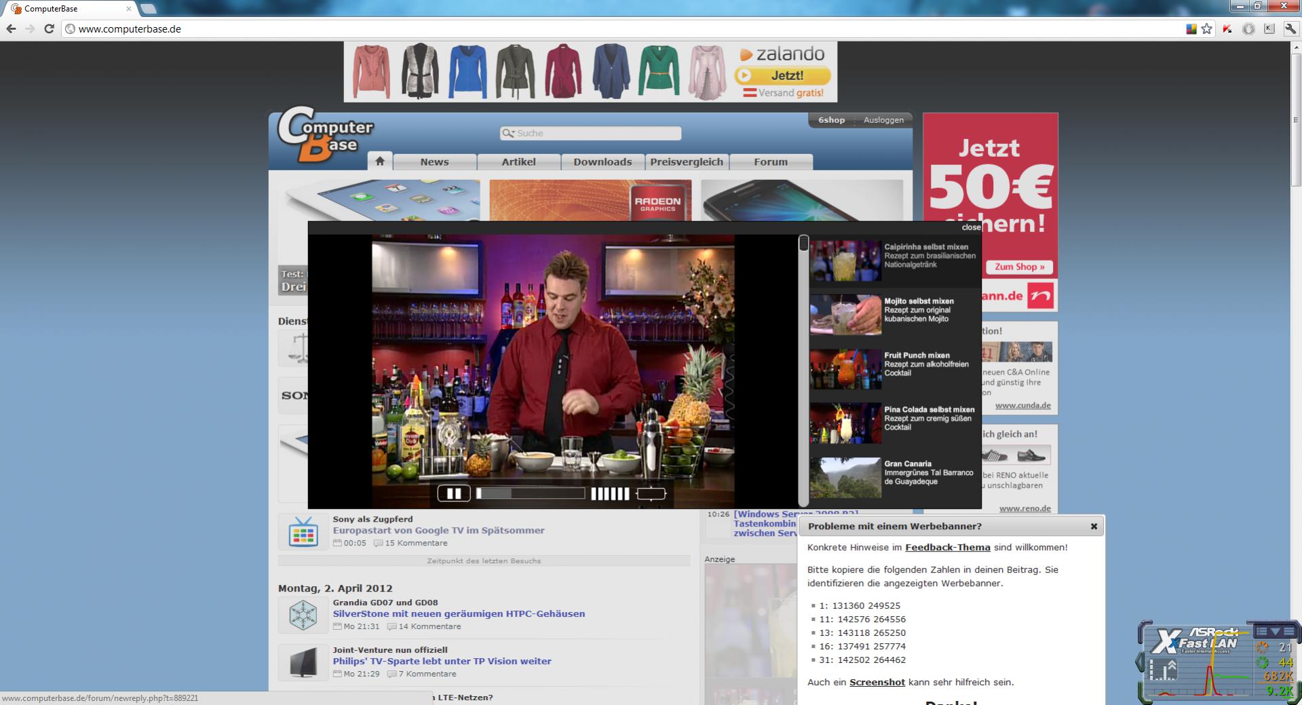Open the Artikel tab

tap(518, 161)
